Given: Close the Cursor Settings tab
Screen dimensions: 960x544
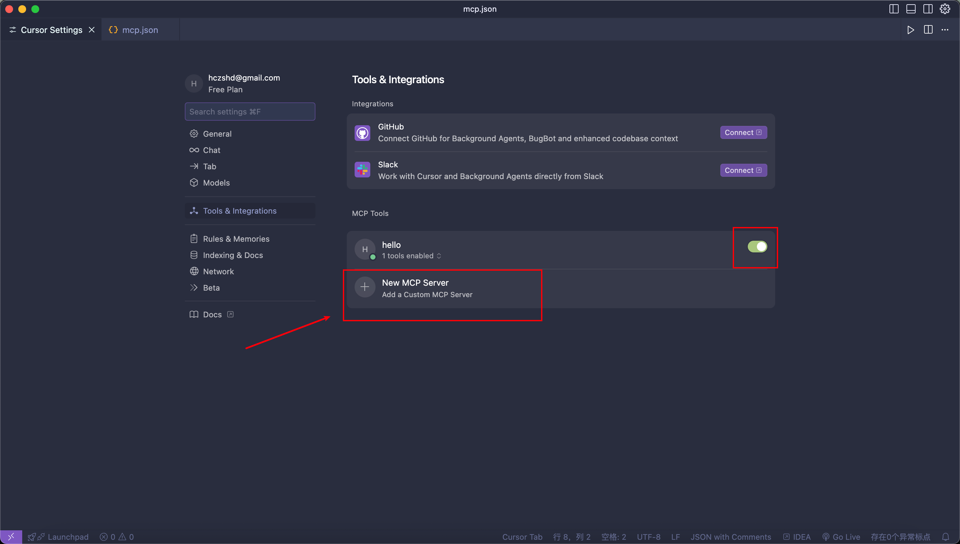Looking at the screenshot, I should tap(92, 30).
